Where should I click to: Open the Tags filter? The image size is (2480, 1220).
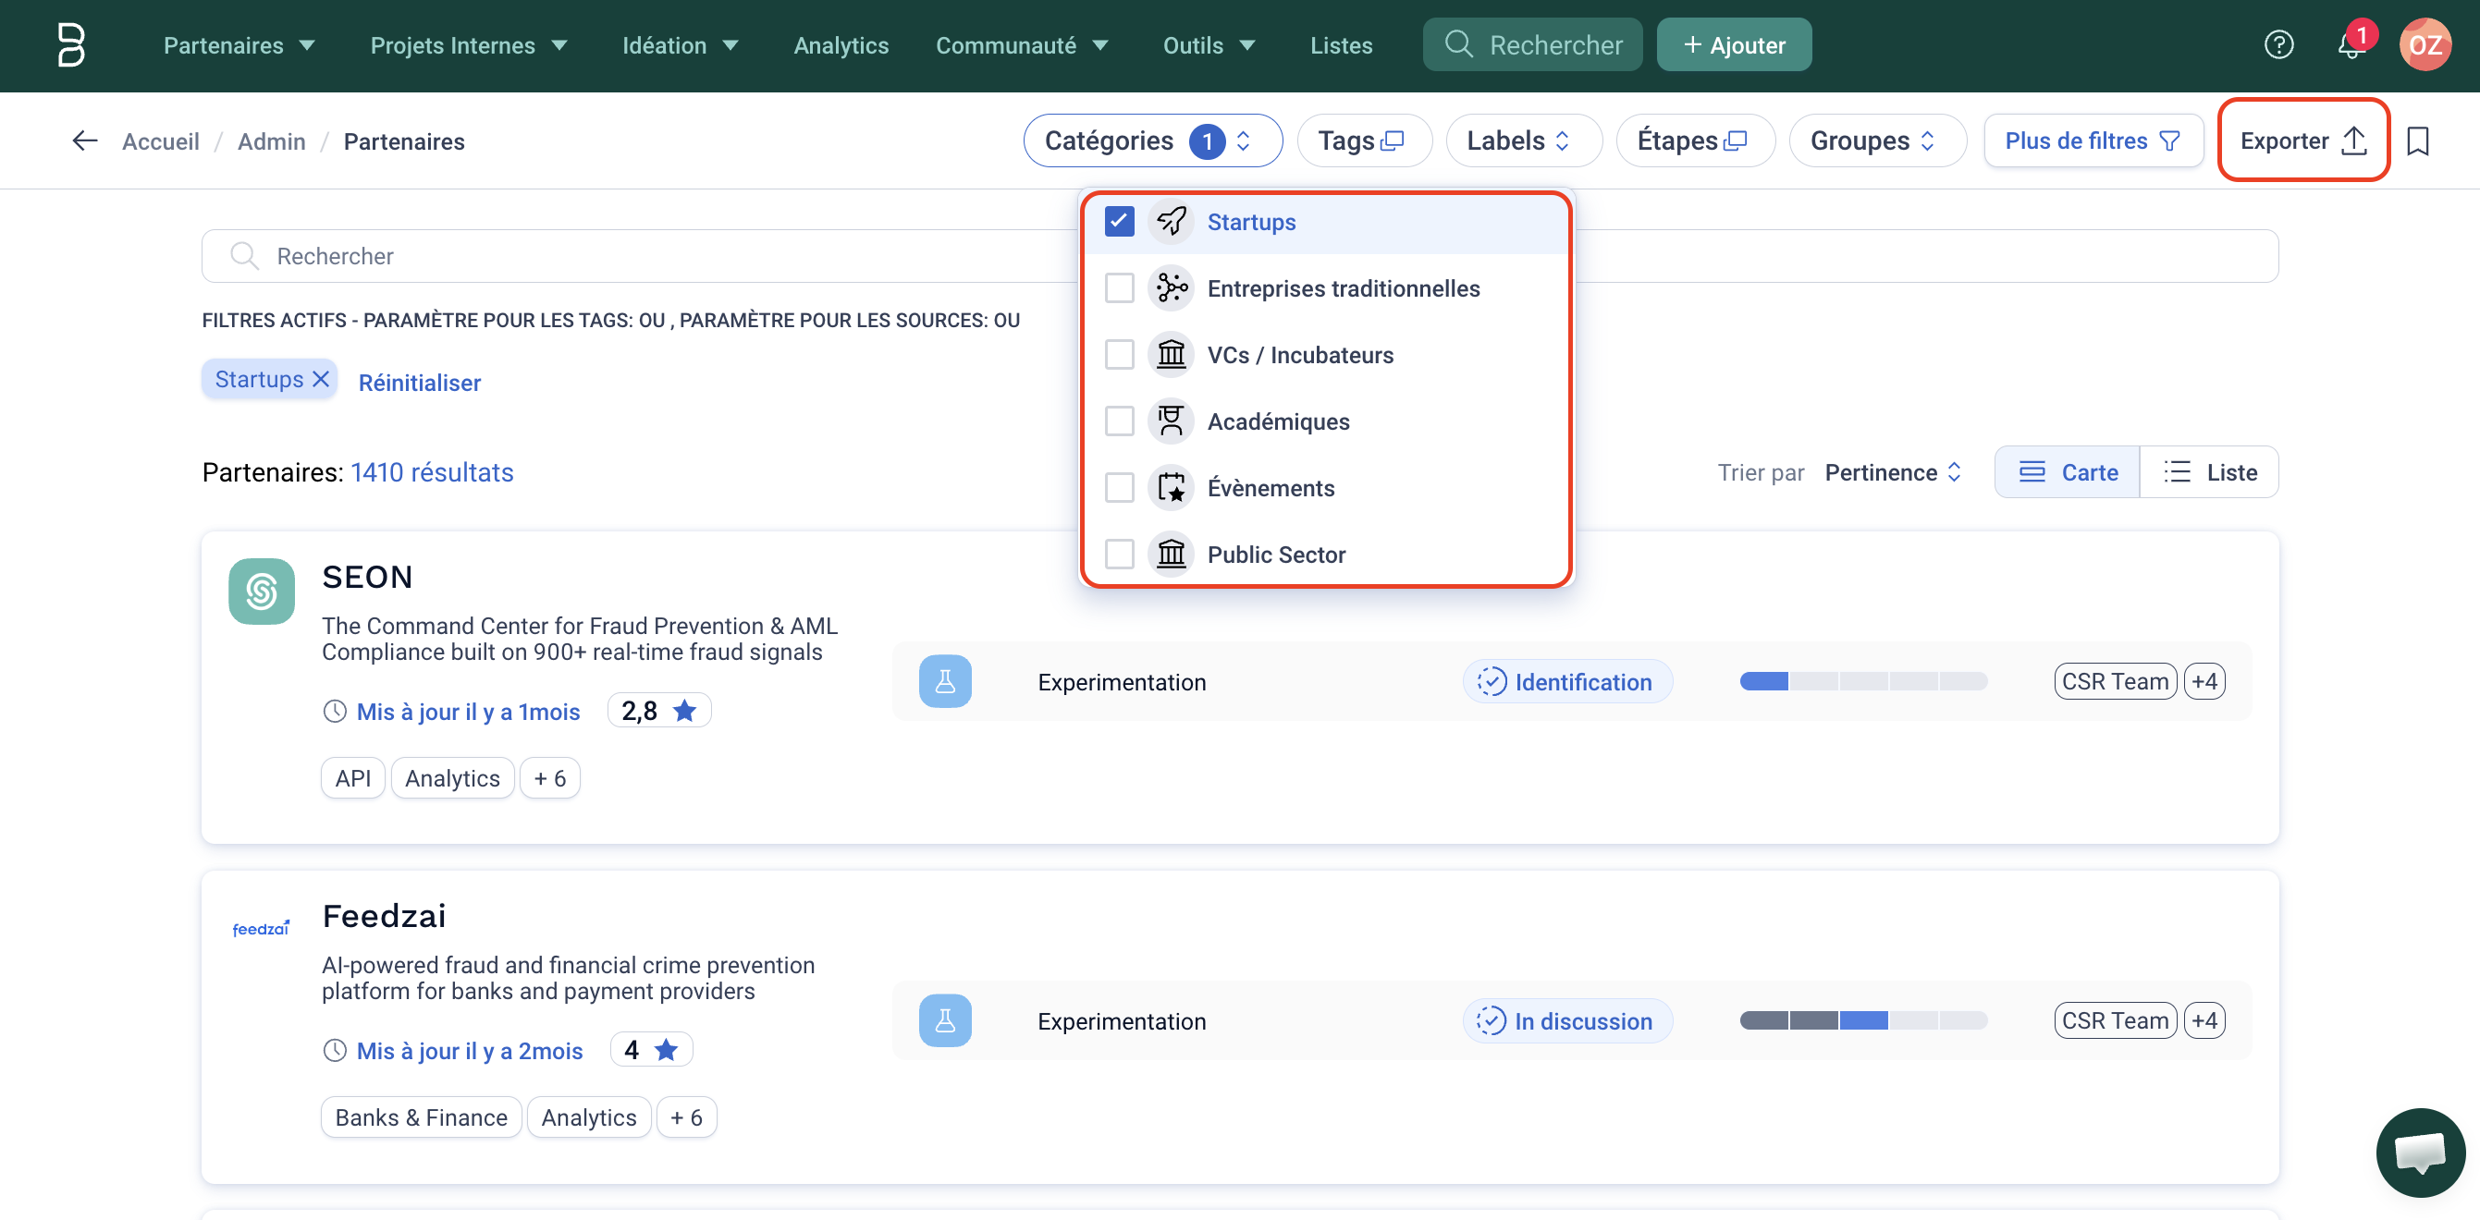tap(1363, 140)
